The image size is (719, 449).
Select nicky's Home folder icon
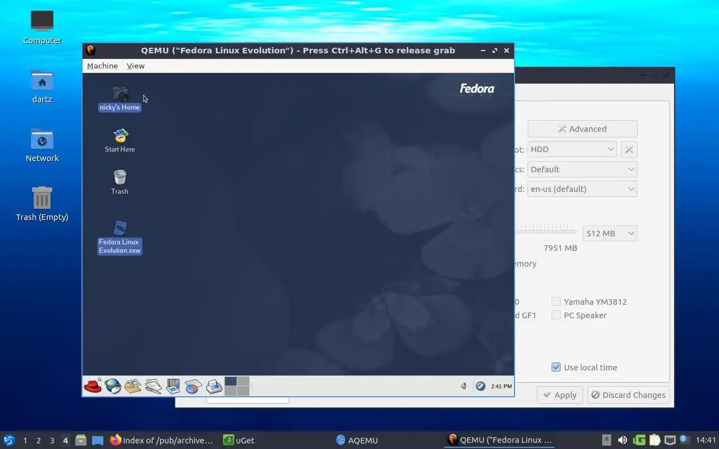click(120, 99)
